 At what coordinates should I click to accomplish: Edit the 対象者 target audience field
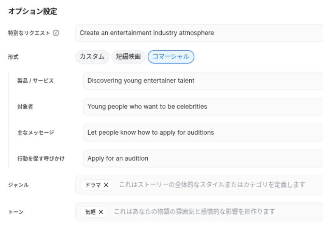tap(203, 107)
